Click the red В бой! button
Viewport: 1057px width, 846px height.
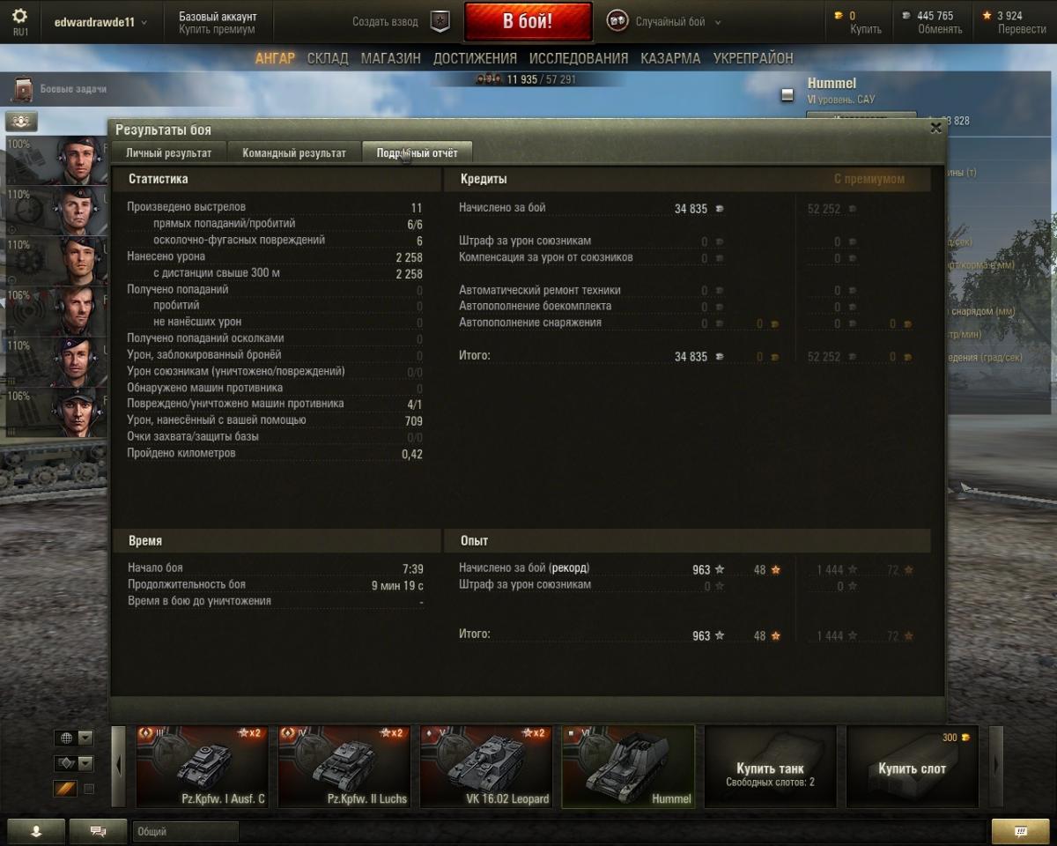[x=528, y=22]
